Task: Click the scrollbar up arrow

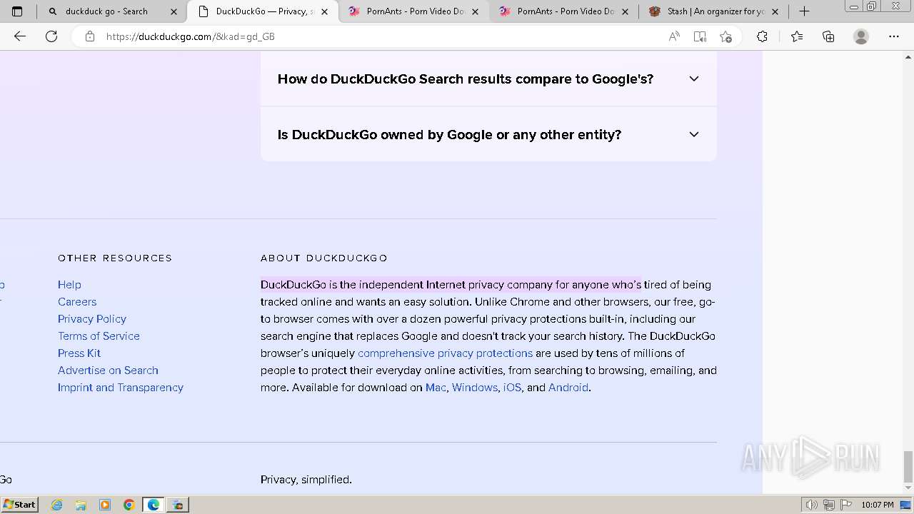Action: (x=908, y=56)
